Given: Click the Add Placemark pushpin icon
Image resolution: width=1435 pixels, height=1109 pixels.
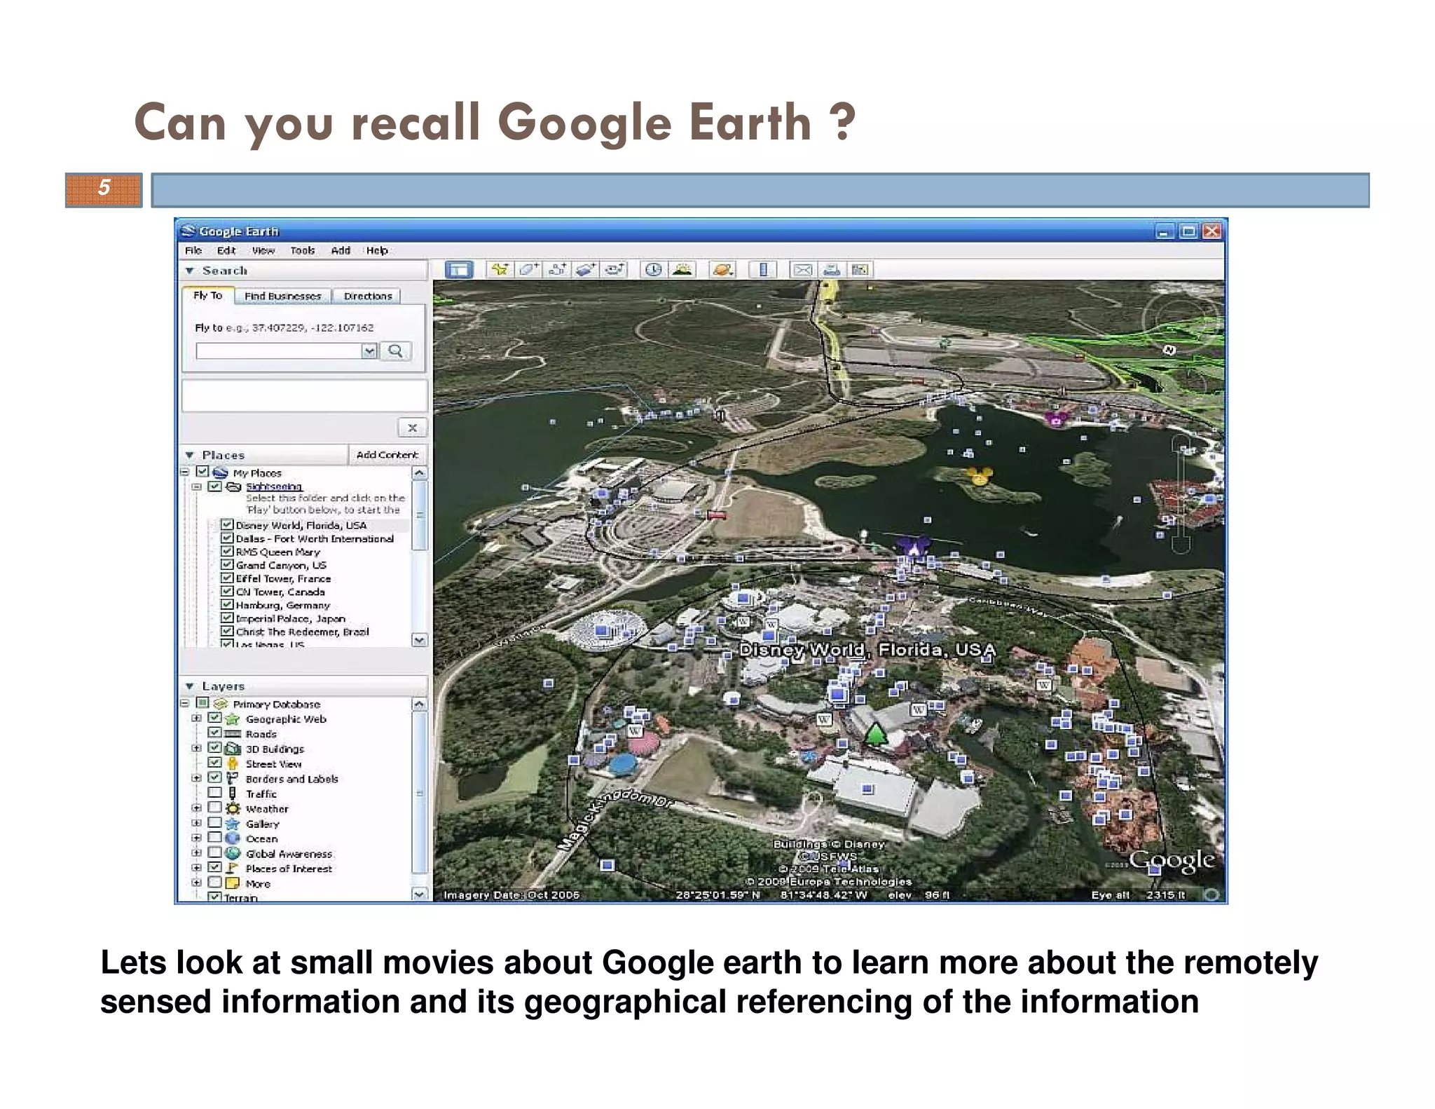Looking at the screenshot, I should [x=499, y=270].
